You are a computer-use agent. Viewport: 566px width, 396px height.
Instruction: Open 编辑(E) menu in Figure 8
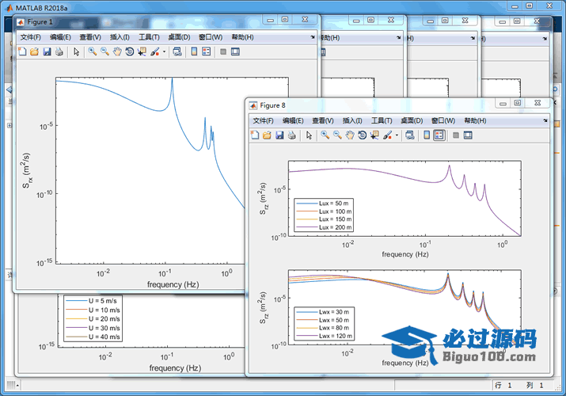[293, 120]
